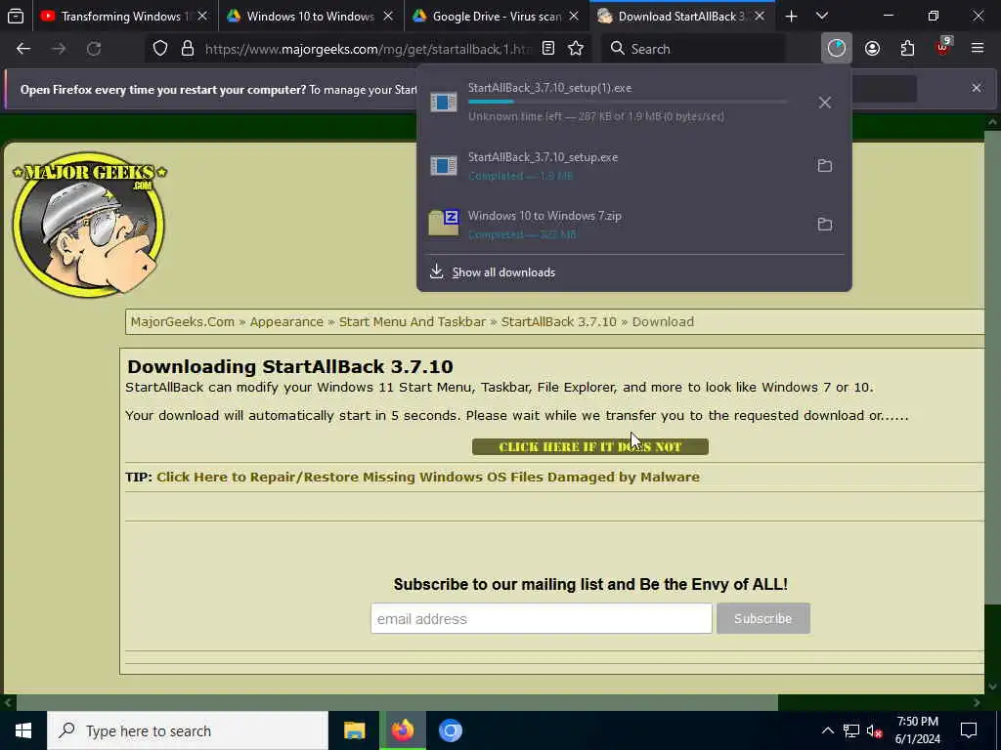The height and width of the screenshot is (750, 1001).
Task: Click the browser search box
Action: [x=693, y=49]
